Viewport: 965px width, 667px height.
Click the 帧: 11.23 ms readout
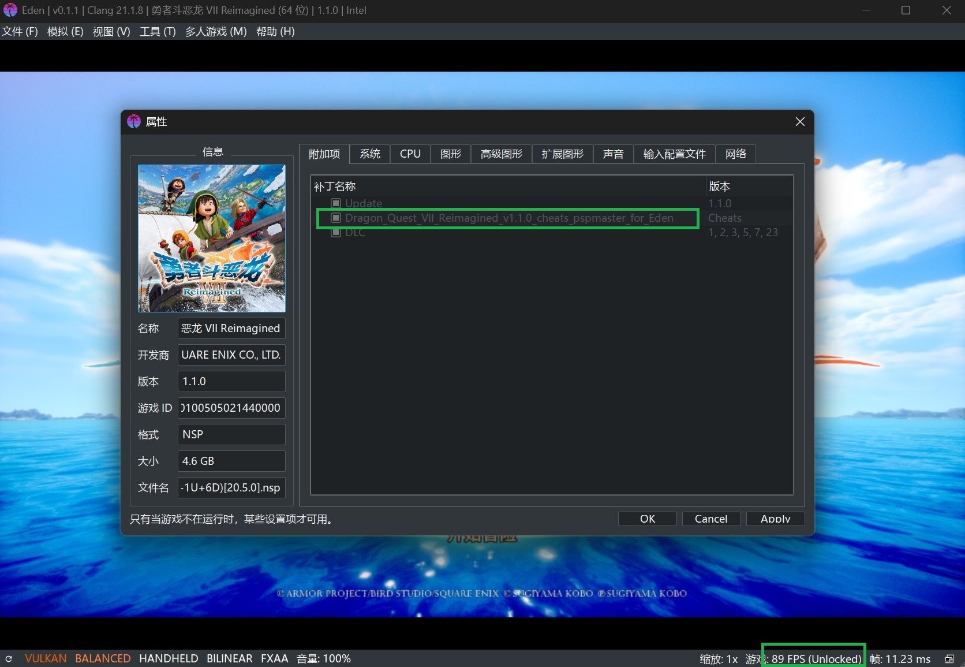coord(900,659)
